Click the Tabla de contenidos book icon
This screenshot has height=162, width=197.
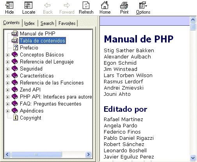coord(15,40)
